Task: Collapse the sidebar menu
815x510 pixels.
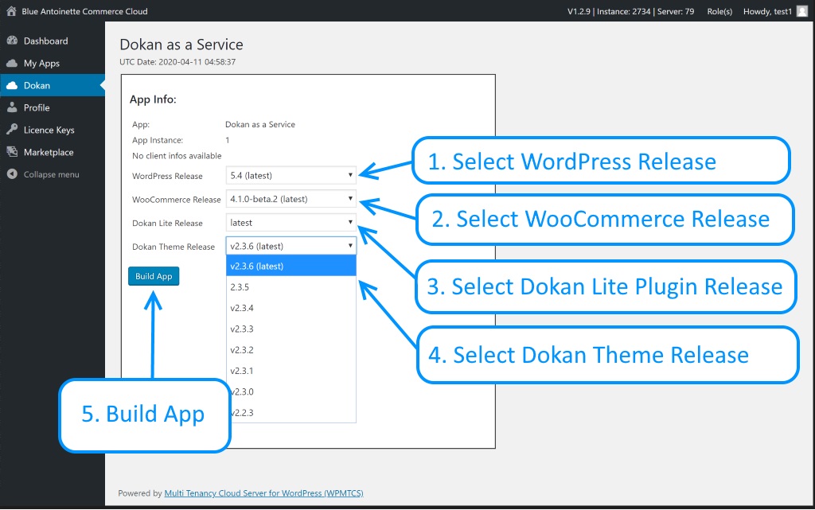Action: coord(53,174)
